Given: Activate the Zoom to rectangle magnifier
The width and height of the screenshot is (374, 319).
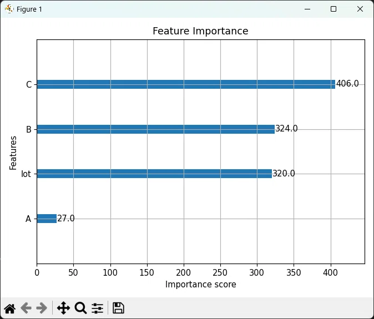Looking at the screenshot, I should [x=80, y=308].
